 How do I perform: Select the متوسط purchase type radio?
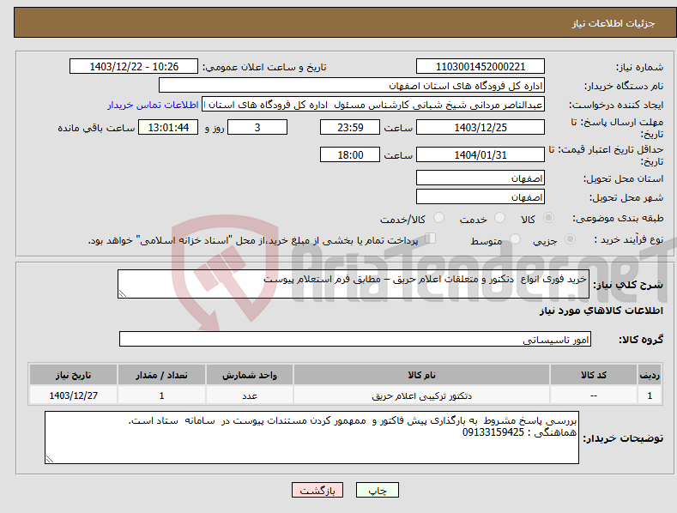[515, 238]
